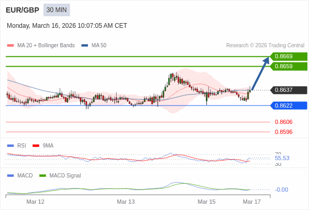Click the blue RSI legend swatch
Image resolution: width=309 pixels, height=210 pixels.
[x=10, y=146]
